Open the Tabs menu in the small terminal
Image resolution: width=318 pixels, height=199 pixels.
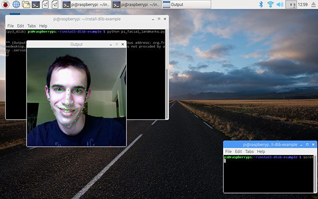(x=249, y=151)
